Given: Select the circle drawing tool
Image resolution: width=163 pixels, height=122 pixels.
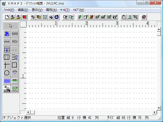Looking at the screenshot, I should point(7,73).
